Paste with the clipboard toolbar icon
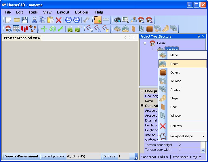This screenshot has height=162, width=208. tap(51, 20)
